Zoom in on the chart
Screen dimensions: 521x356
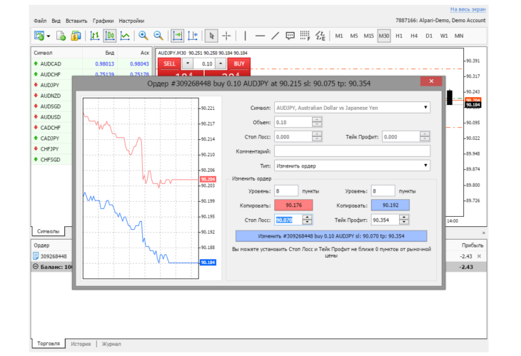tap(143, 36)
